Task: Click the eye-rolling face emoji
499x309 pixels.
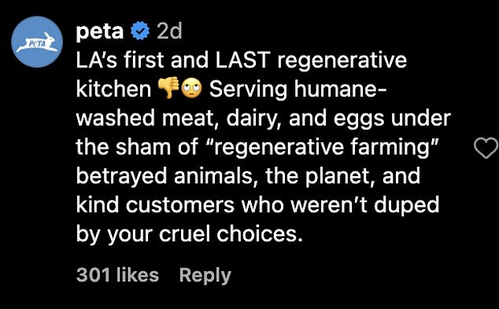Action: point(191,87)
